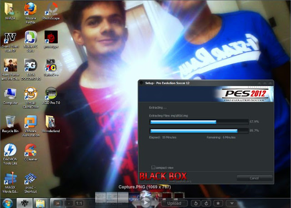This screenshot has height=208, width=291.
Task: Open Windows Explorer from the taskbar
Action: [40, 203]
